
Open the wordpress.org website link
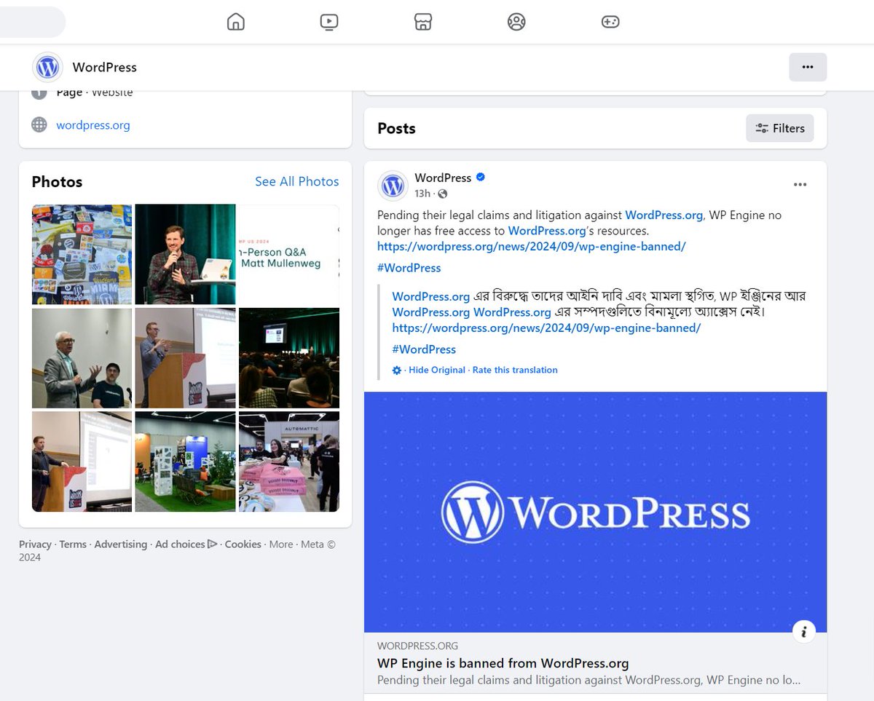(x=93, y=125)
